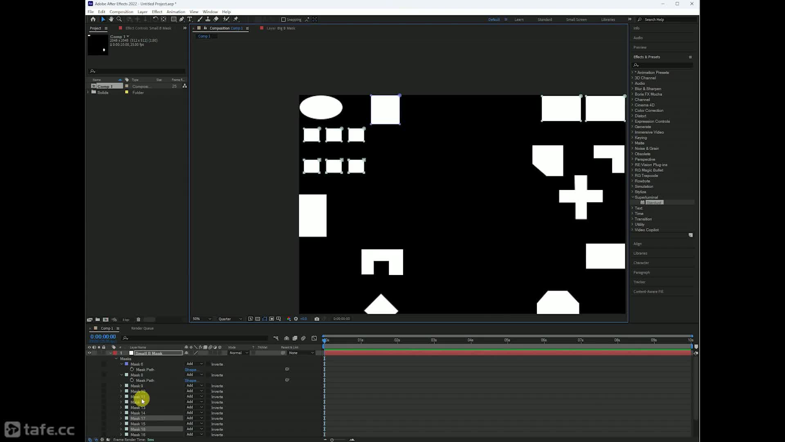
Task: Click Shape link for Mask 6 path
Action: click(x=191, y=370)
